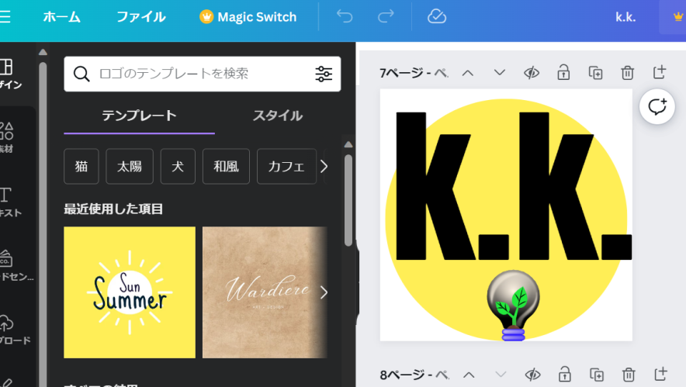Expand category chips with right arrow
This screenshot has height=387, width=686.
(324, 166)
